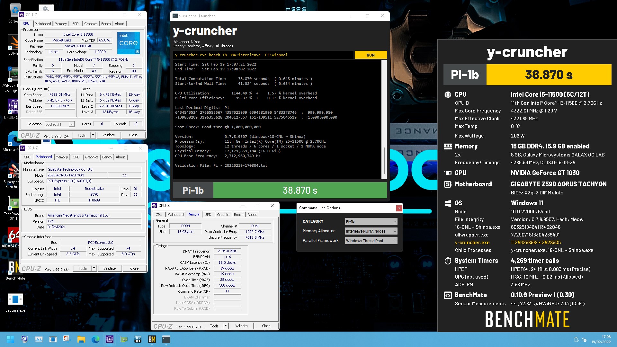Open the GPU-Z card icon in the taskbar
Image resolution: width=617 pixels, height=347 pixels.
124,339
